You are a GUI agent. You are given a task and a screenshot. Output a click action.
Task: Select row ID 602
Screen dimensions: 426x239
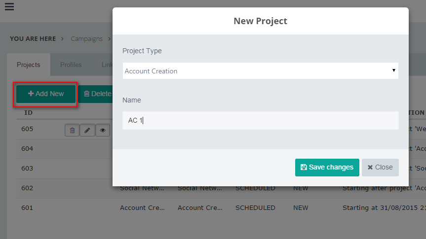(x=27, y=188)
